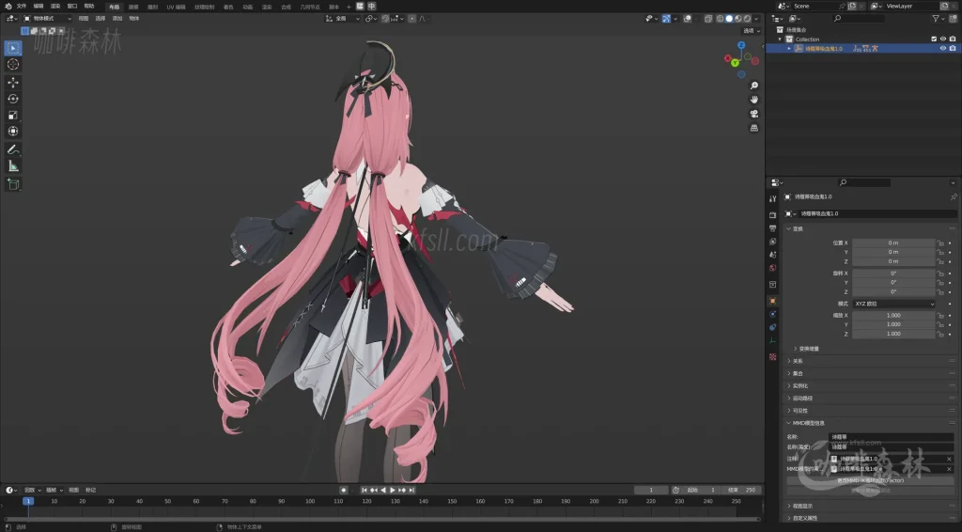Open the Output properties tab
962x532 pixels.
(772, 228)
